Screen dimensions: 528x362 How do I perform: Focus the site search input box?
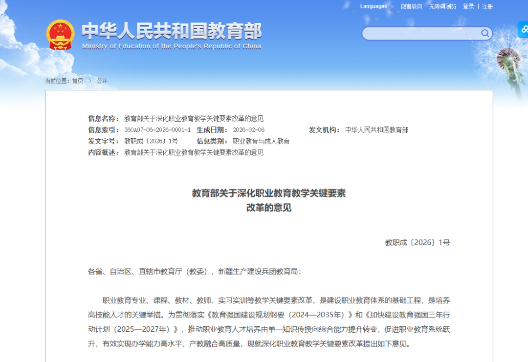[x=421, y=33]
